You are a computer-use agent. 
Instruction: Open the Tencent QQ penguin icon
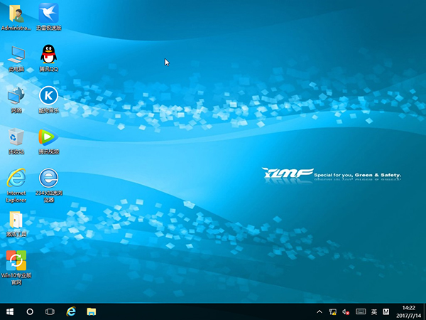48,55
